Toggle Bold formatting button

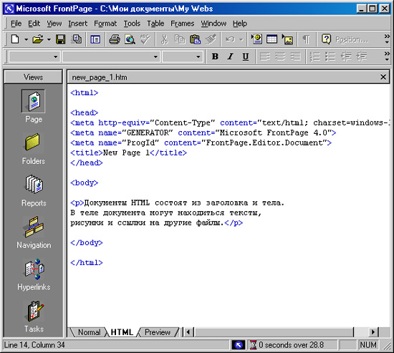coord(215,57)
